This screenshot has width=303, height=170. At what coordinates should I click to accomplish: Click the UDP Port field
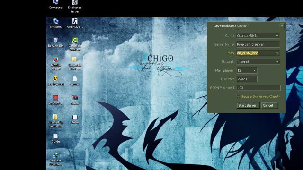(x=247, y=79)
